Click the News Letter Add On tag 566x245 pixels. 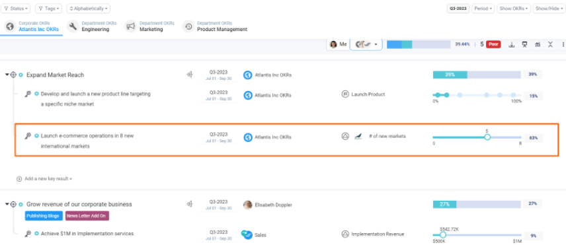[x=87, y=216]
